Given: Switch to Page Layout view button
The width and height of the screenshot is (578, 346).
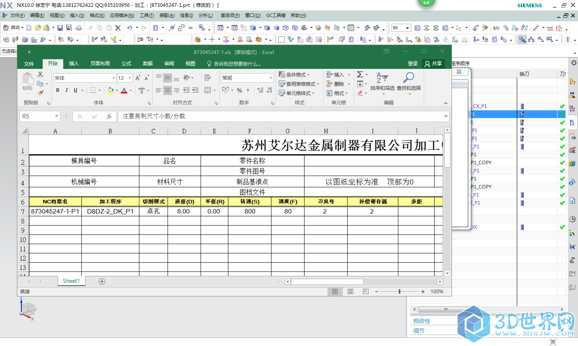Looking at the screenshot, I should 350,291.
